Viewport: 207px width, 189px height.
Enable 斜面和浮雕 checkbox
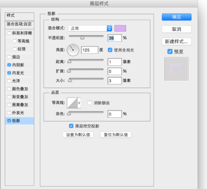tap(9, 33)
